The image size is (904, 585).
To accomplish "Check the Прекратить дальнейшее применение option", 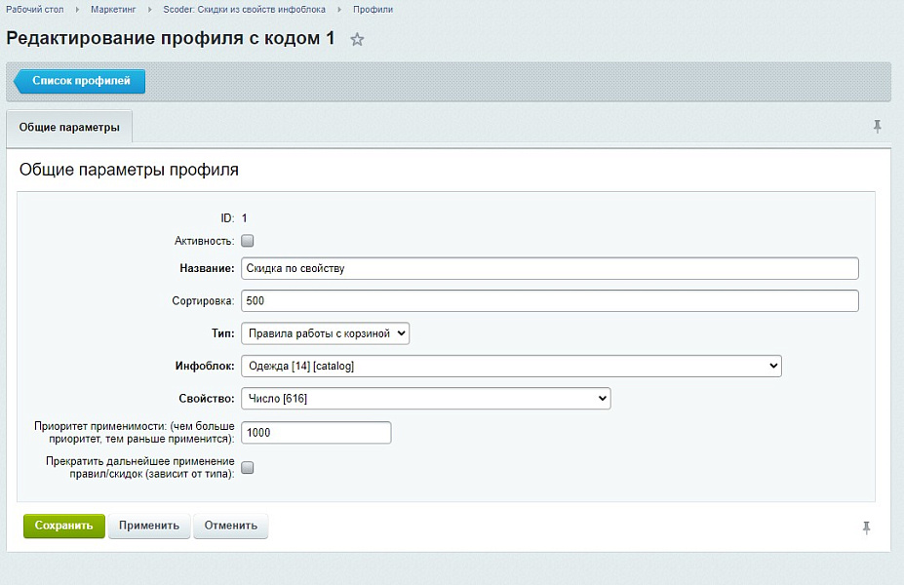I will pyautogui.click(x=247, y=467).
